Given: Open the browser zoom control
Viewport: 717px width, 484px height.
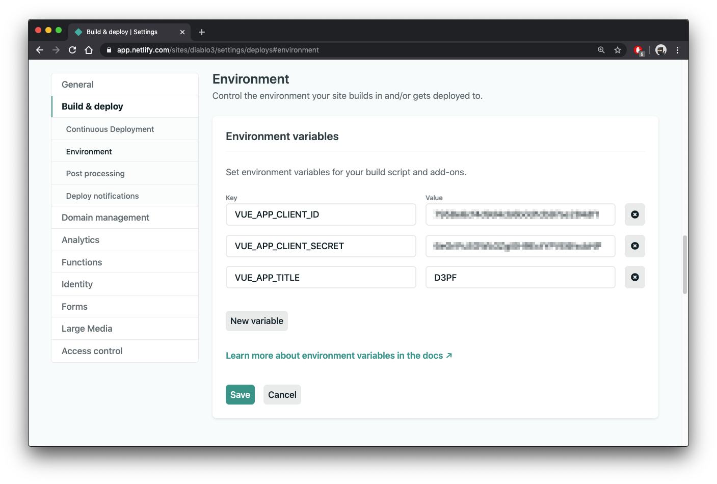Looking at the screenshot, I should [x=601, y=50].
